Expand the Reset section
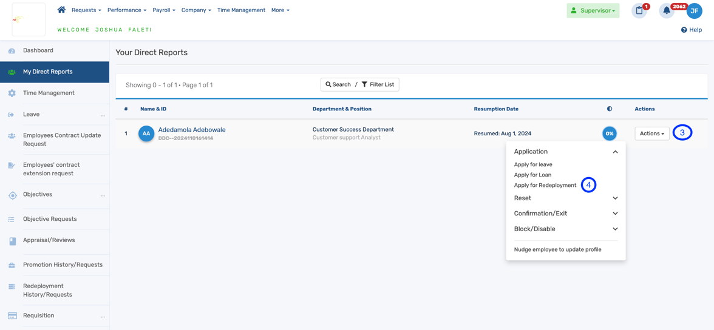Viewport: 714px width, 330px height. pos(566,198)
